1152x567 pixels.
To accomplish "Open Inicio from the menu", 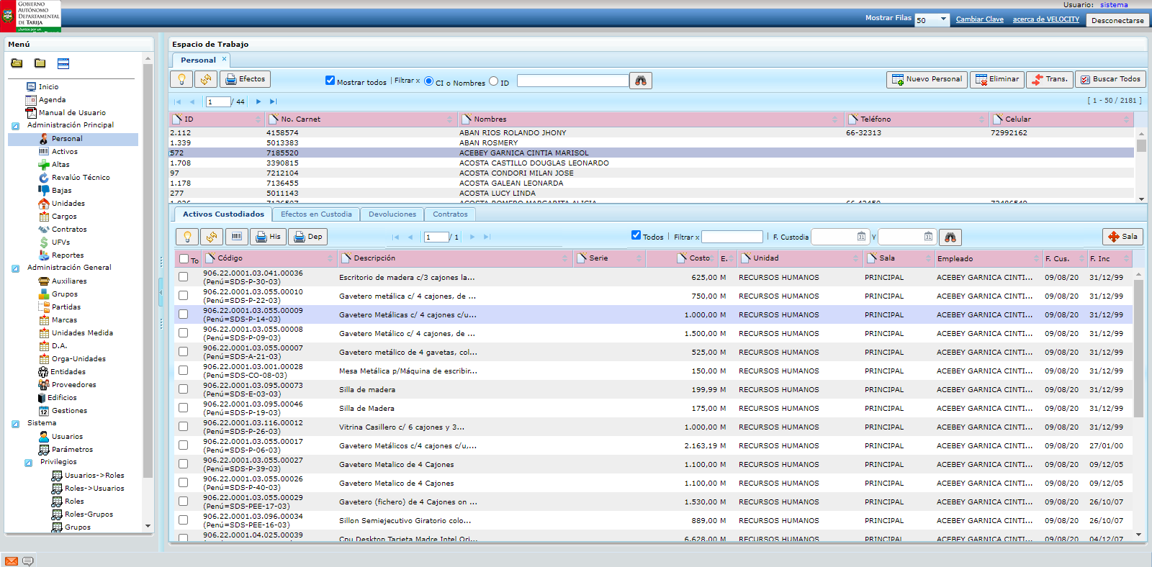I will point(48,86).
